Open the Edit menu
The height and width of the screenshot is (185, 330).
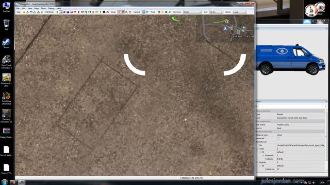[24, 8]
